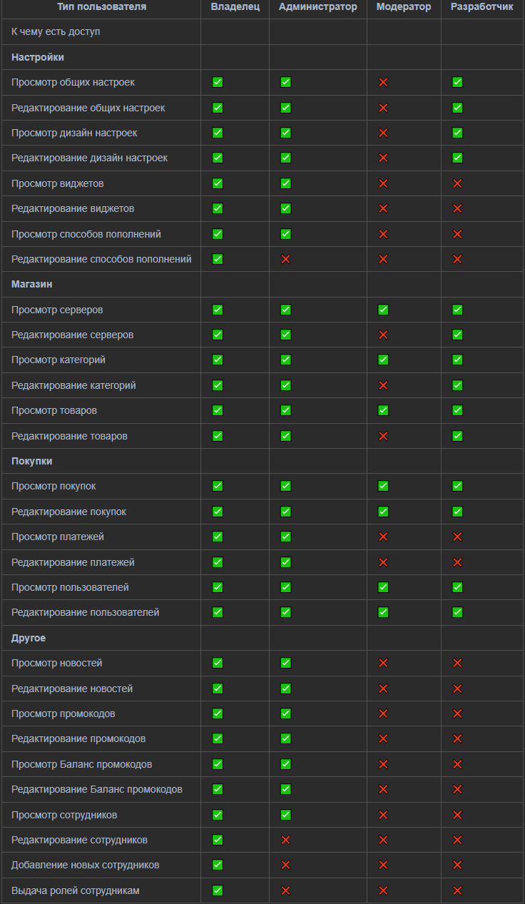Click the Модератор red cross for Просмотр виджетов
525x904 pixels.
[383, 183]
